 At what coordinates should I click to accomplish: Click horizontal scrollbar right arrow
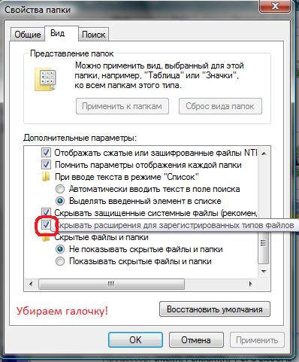[x=250, y=284]
